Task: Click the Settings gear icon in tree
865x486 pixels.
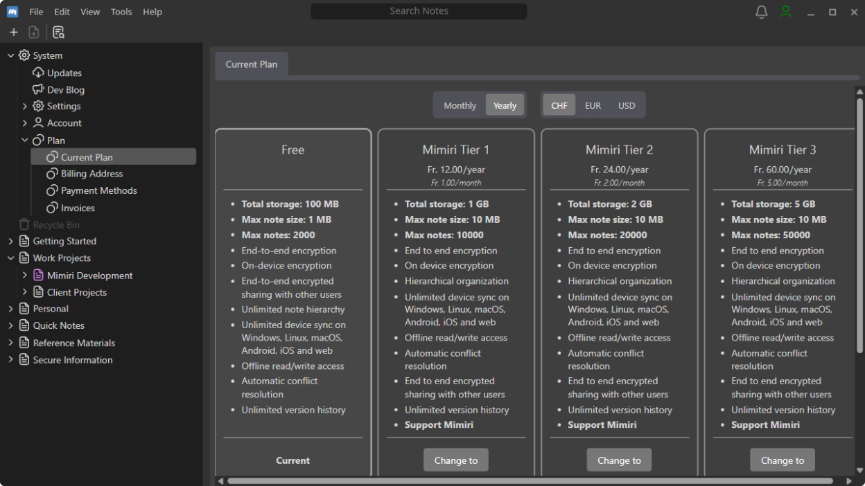Action: click(x=38, y=106)
